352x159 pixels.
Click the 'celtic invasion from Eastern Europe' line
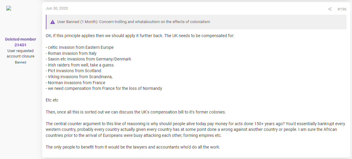click(x=79, y=48)
